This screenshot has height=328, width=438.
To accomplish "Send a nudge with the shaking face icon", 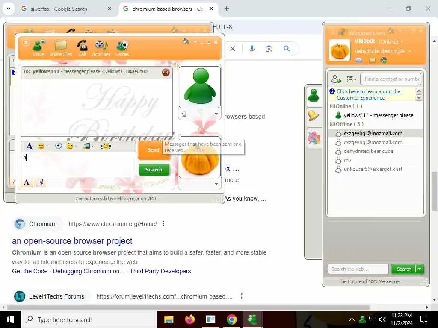I will click(x=105, y=146).
